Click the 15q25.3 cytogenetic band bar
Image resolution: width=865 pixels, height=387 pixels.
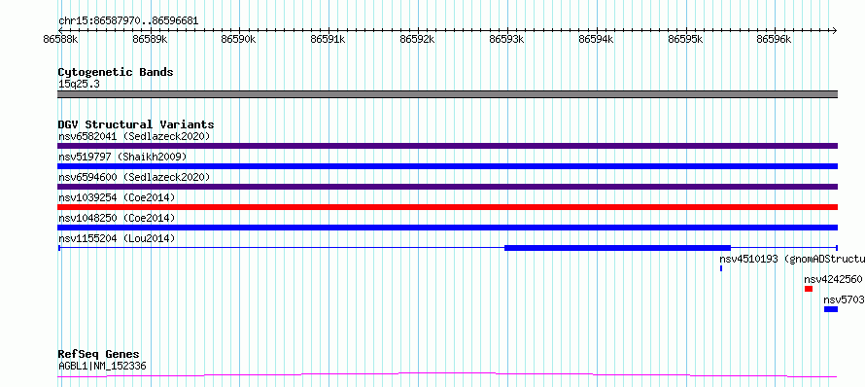point(447,94)
